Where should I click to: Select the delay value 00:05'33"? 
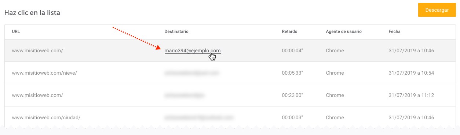coord(292,73)
